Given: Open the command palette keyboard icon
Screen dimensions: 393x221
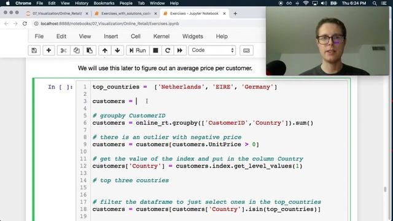Looking at the screenshot, I should [x=246, y=50].
